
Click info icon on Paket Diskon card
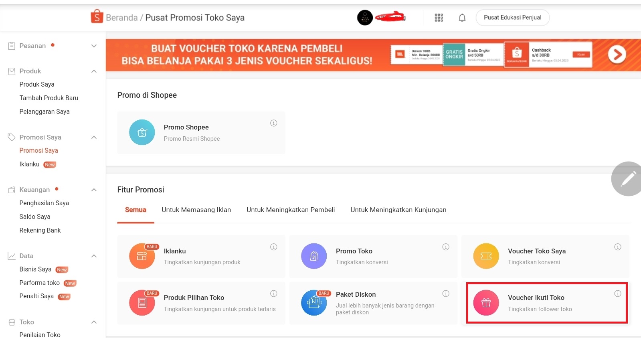[x=446, y=293]
